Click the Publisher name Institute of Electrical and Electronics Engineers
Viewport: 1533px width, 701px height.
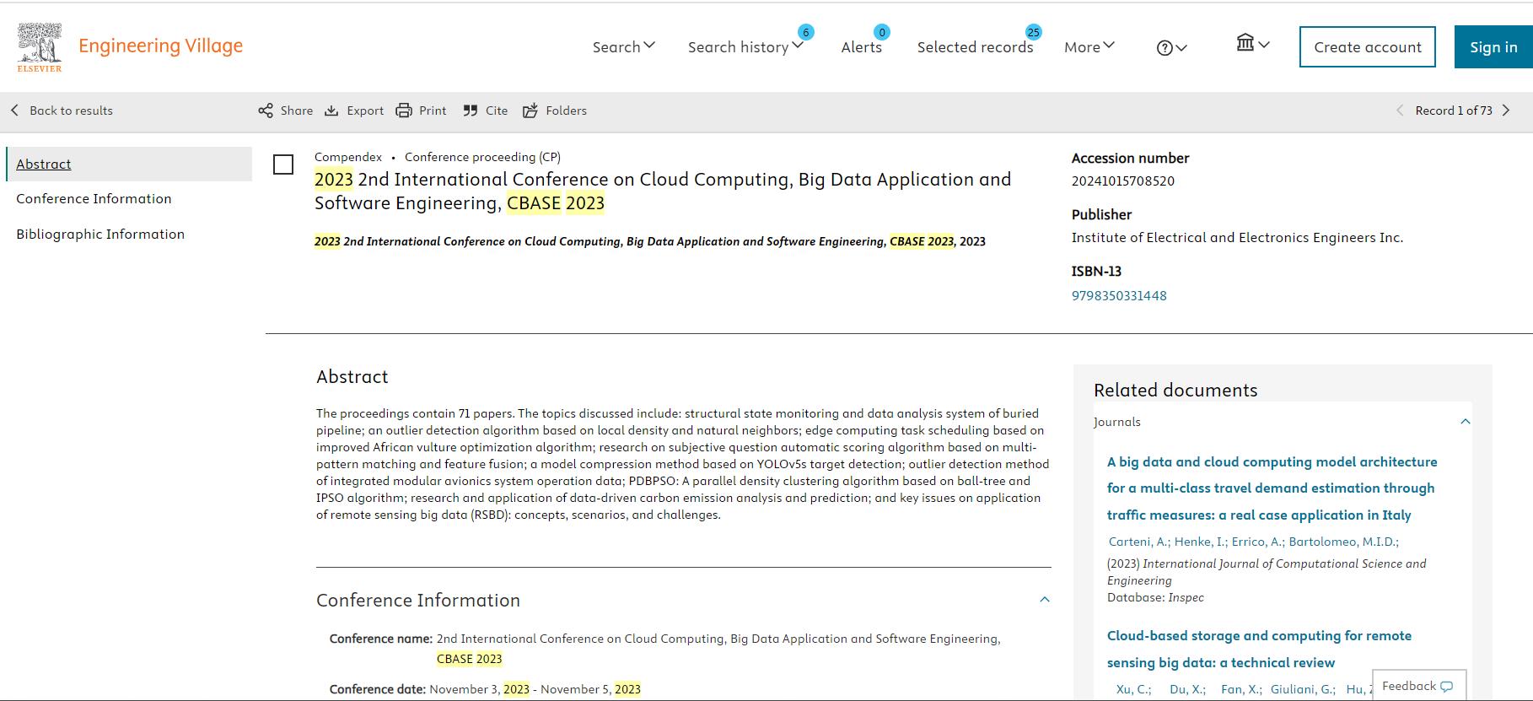pos(1237,238)
